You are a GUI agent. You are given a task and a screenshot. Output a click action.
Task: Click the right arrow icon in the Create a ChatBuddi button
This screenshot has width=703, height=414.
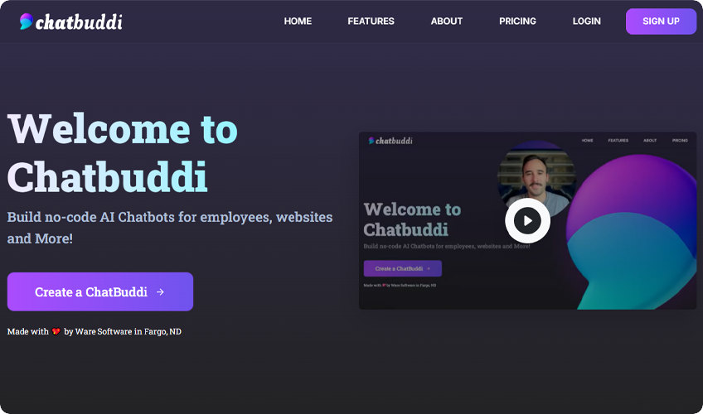[160, 291]
